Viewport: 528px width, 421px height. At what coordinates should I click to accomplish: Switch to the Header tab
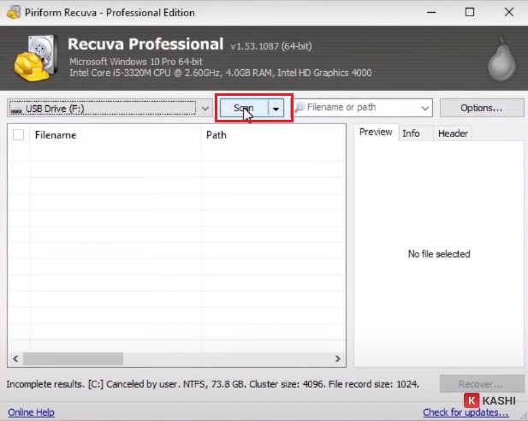[453, 133]
